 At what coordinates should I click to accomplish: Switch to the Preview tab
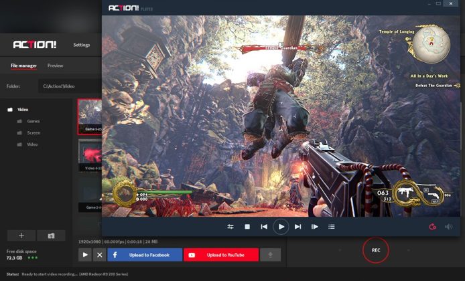pyautogui.click(x=55, y=66)
